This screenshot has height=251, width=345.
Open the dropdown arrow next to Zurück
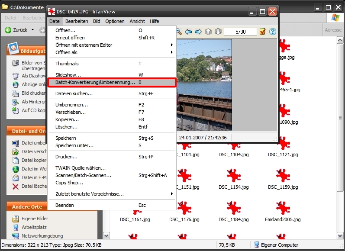pos(32,30)
